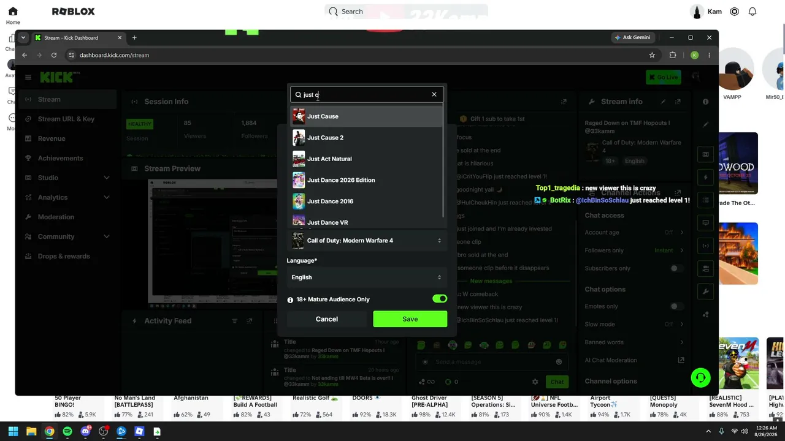Save the stream info changes
Viewport: 785px width, 441px height.
[410, 319]
